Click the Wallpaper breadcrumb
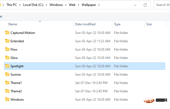Image resolution: width=170 pixels, height=109 pixels. coord(89,5)
